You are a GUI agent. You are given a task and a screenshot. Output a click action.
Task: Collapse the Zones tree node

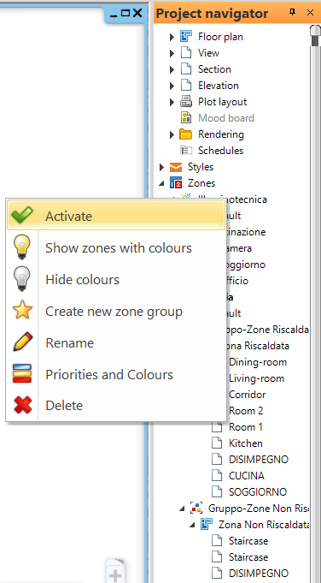(x=161, y=183)
